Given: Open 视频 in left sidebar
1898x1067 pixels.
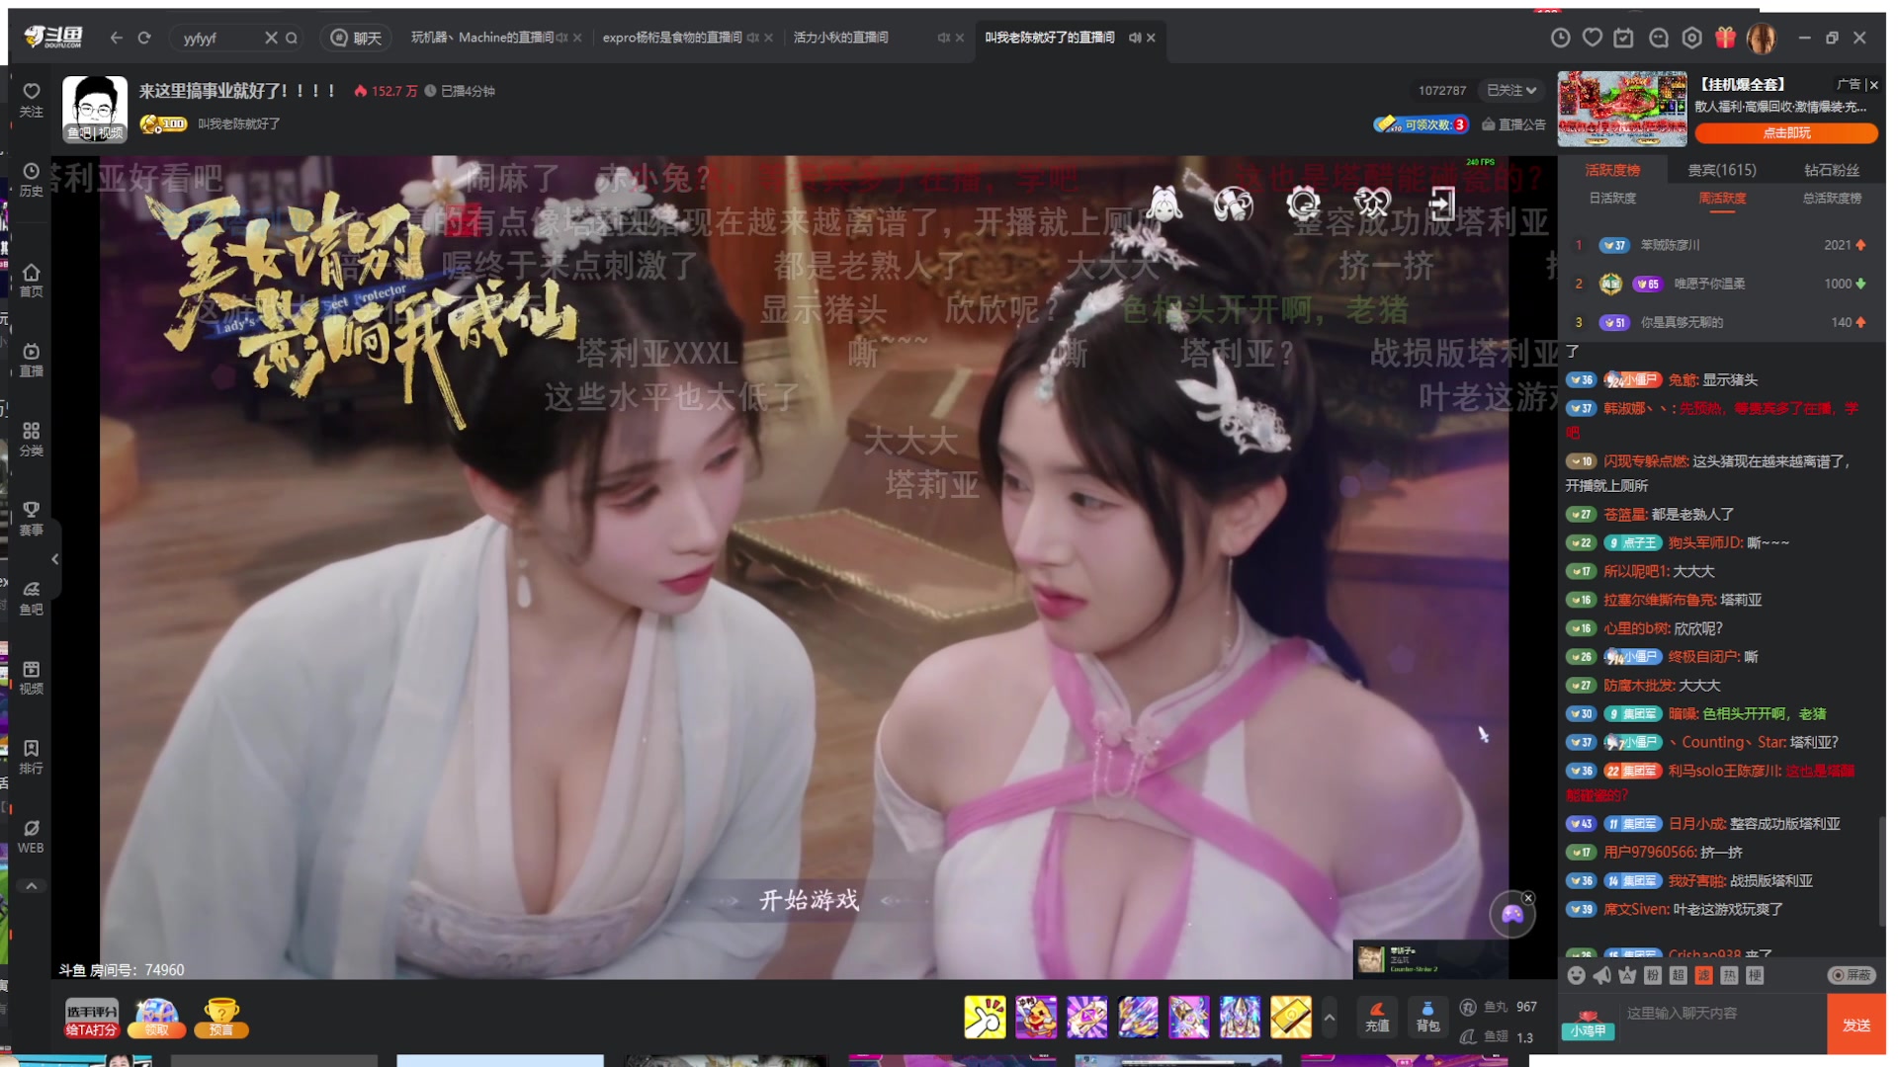Looking at the screenshot, I should pos(32,677).
